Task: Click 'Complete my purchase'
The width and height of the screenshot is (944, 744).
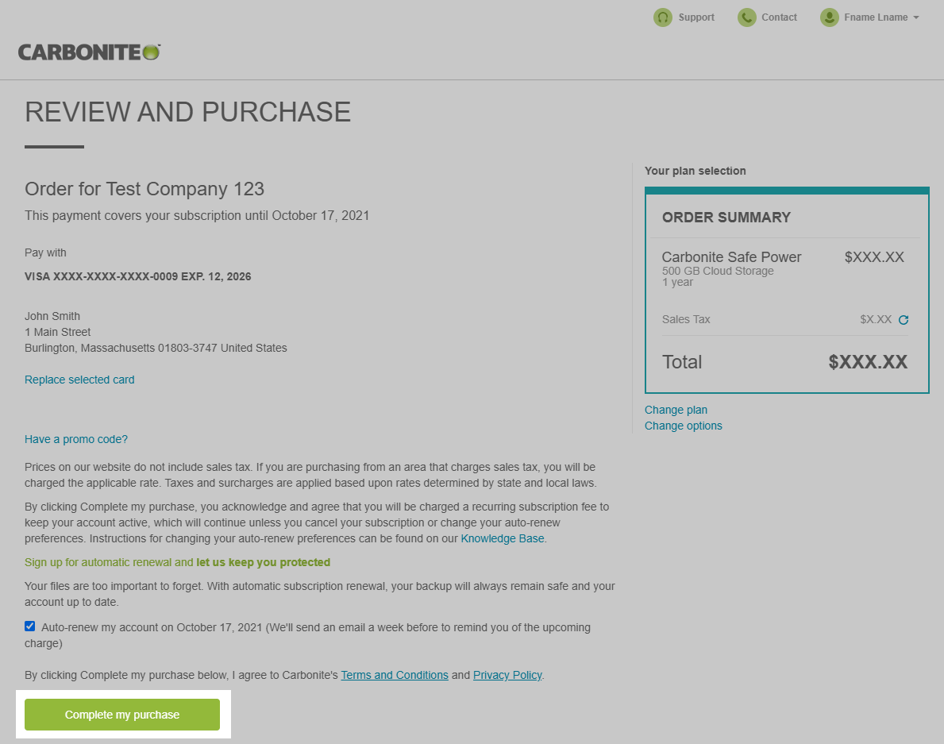Action: 121,714
